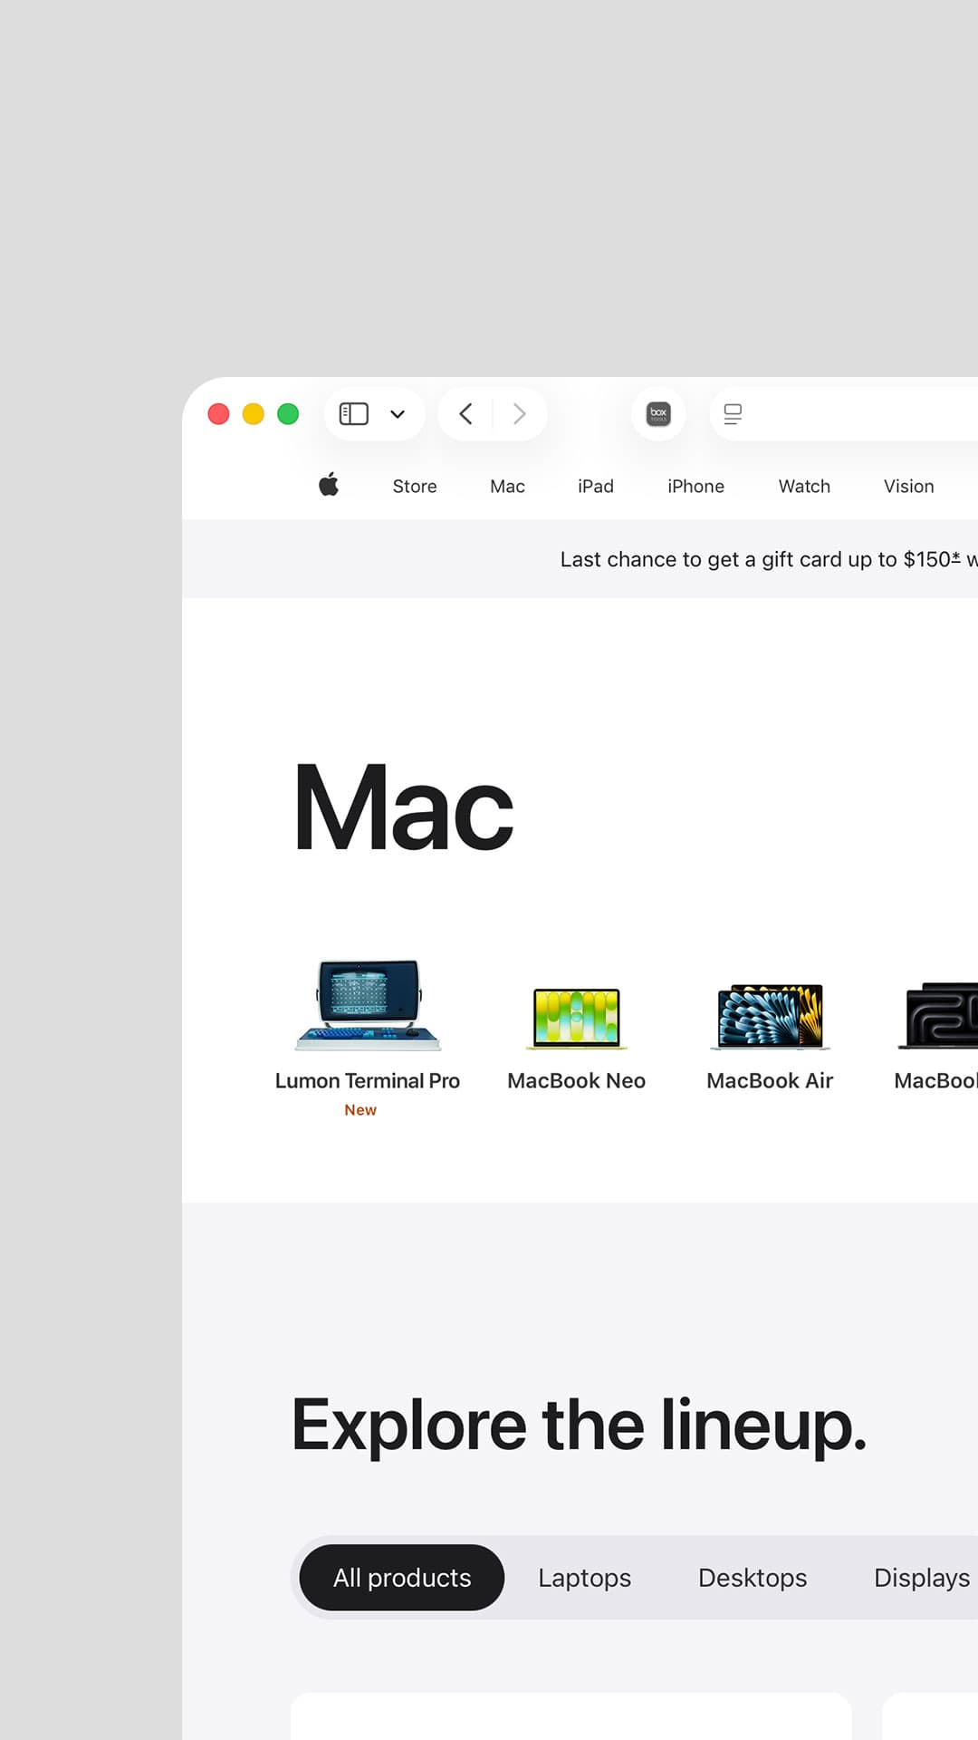Open the sidebar options dropdown arrow

click(398, 415)
